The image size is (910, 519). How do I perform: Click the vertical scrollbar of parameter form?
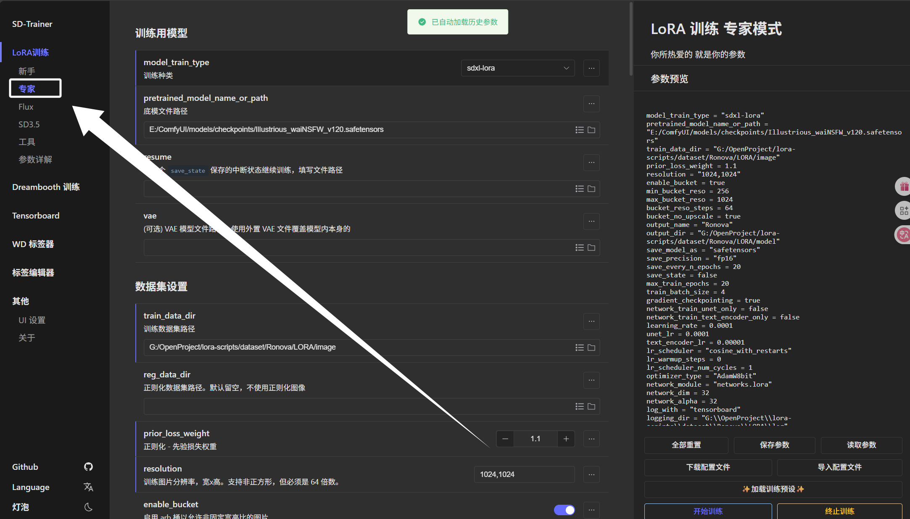coord(631,39)
